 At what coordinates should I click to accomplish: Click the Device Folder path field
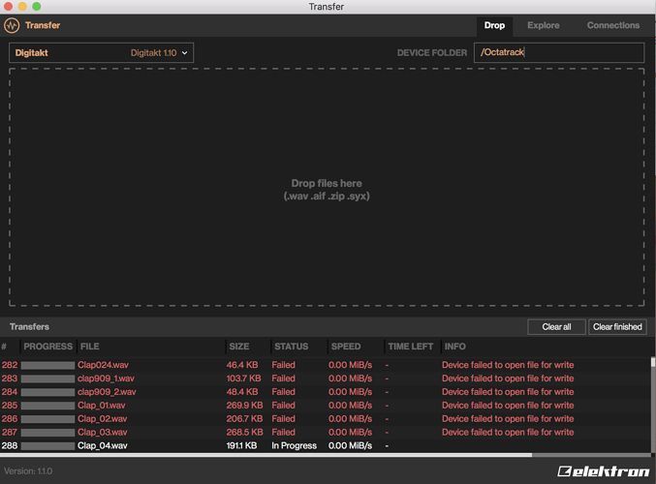click(558, 53)
